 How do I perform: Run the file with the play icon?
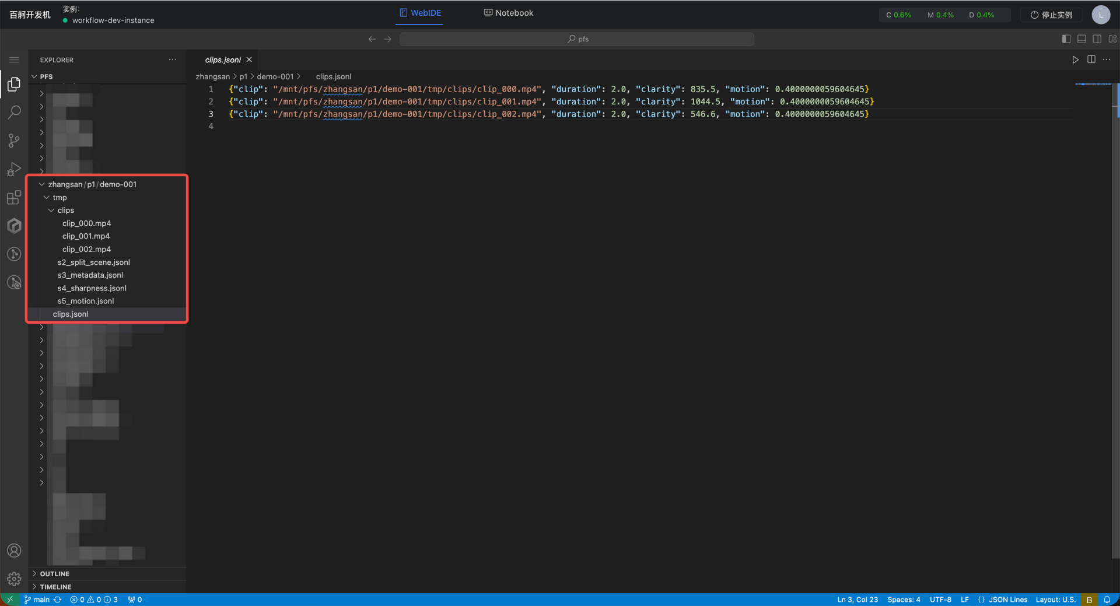coord(1075,59)
